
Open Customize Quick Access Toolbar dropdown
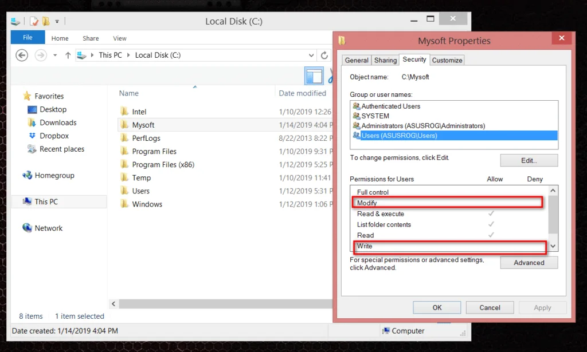(57, 22)
